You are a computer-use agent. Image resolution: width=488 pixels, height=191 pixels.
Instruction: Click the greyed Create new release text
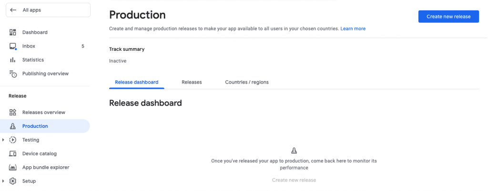(294, 180)
